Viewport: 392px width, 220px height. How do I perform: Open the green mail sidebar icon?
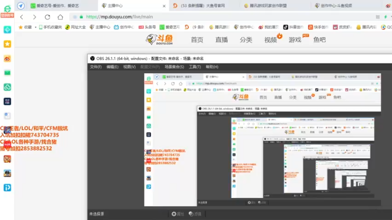click(x=7, y=73)
